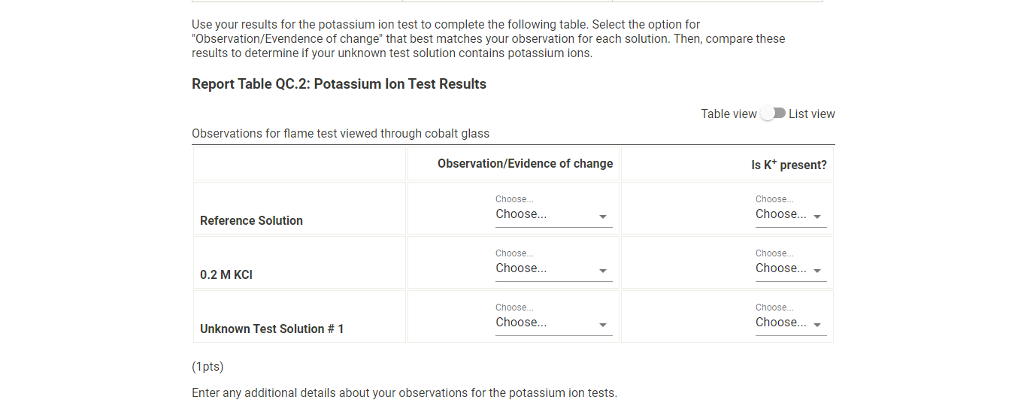
Task: Click the "Is K+ present?" column header
Action: point(789,165)
